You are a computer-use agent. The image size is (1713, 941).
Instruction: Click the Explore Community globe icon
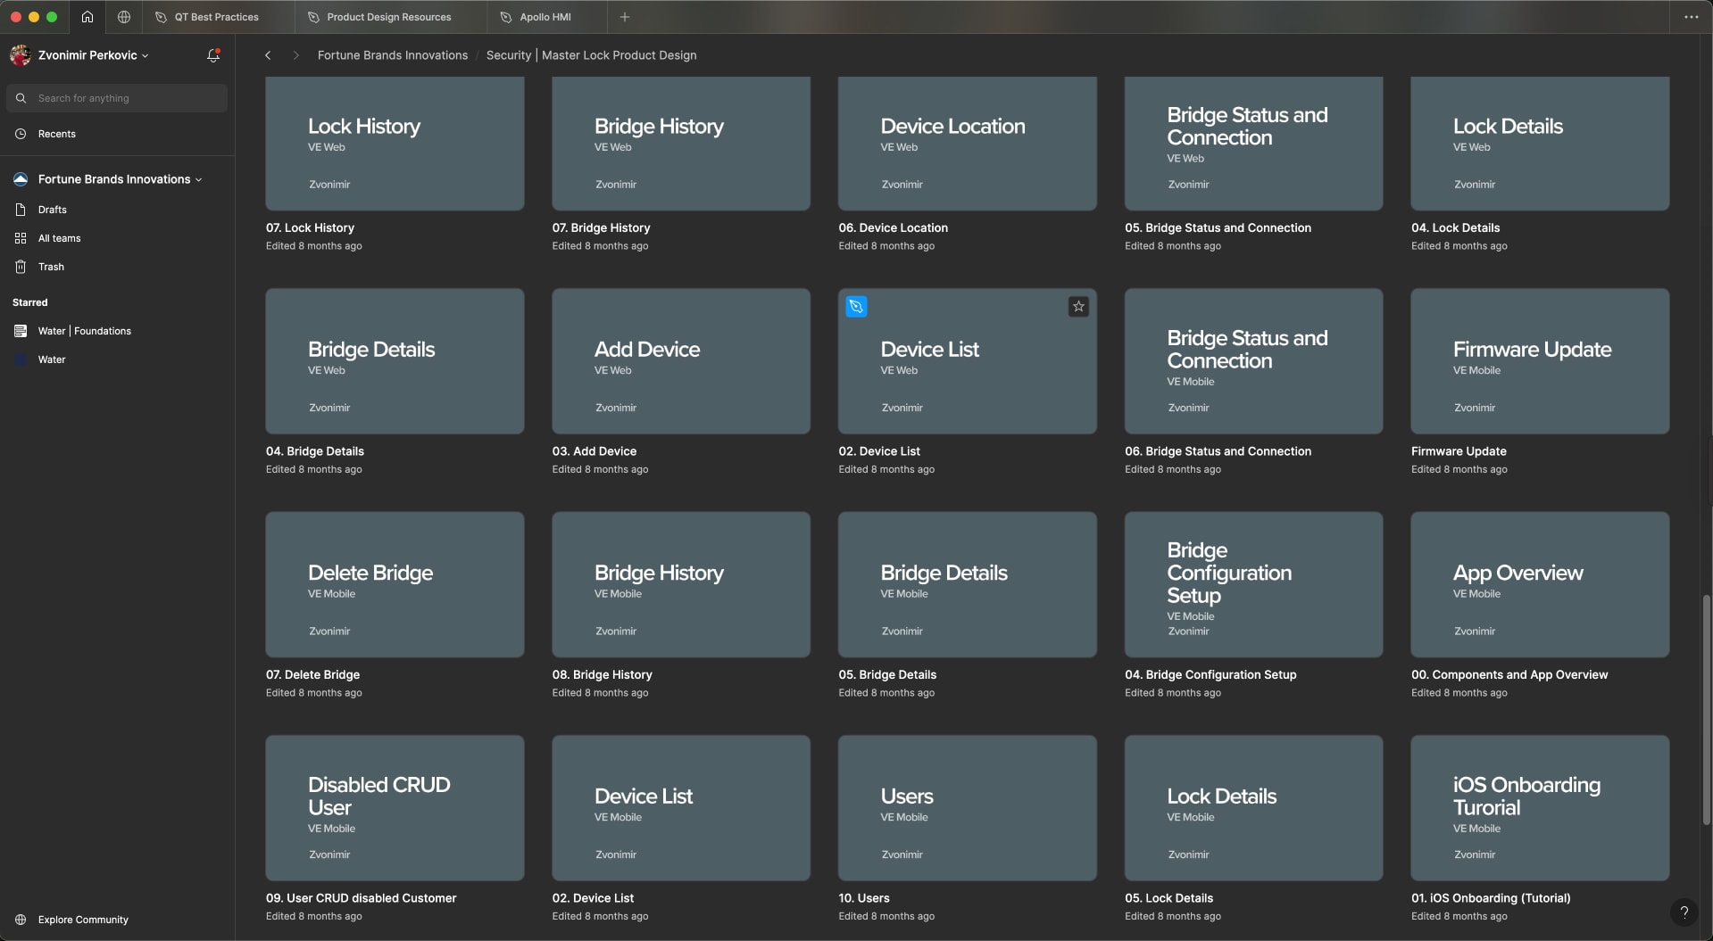click(21, 920)
